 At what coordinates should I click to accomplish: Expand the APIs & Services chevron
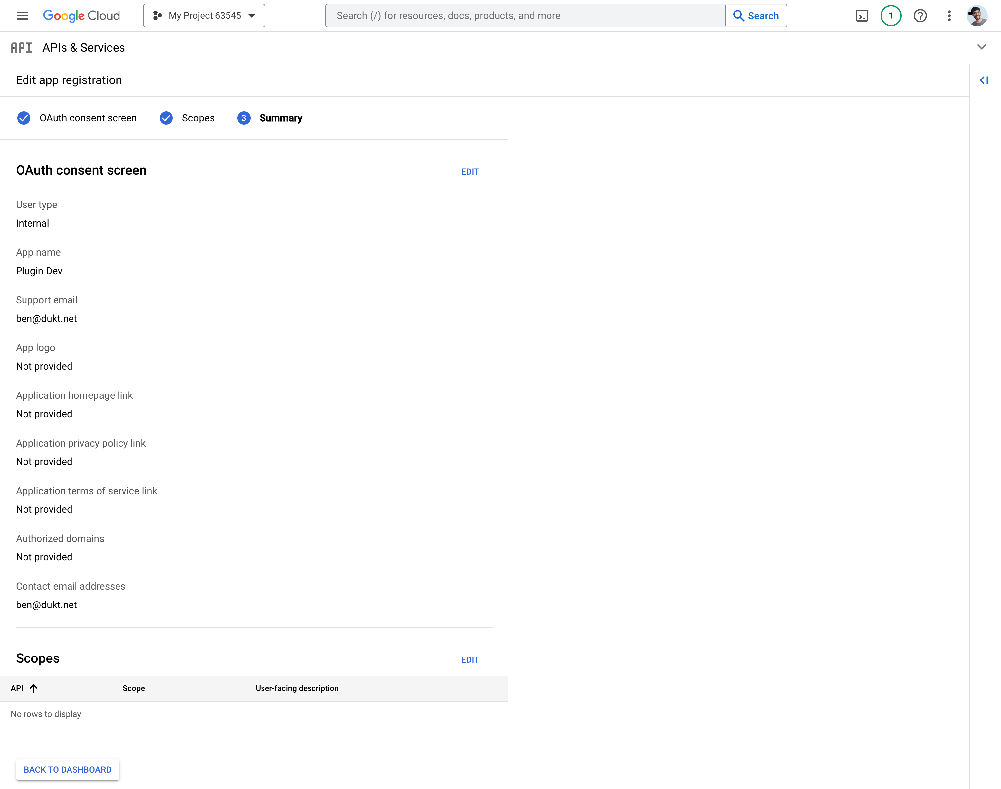[x=981, y=47]
